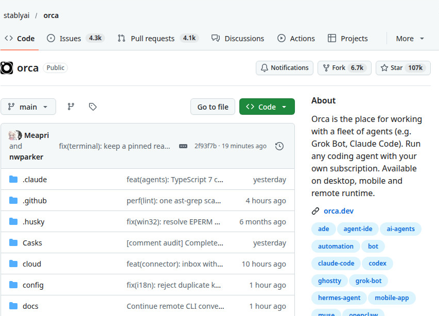Open the tags icon
This screenshot has height=316, width=439.
point(93,107)
